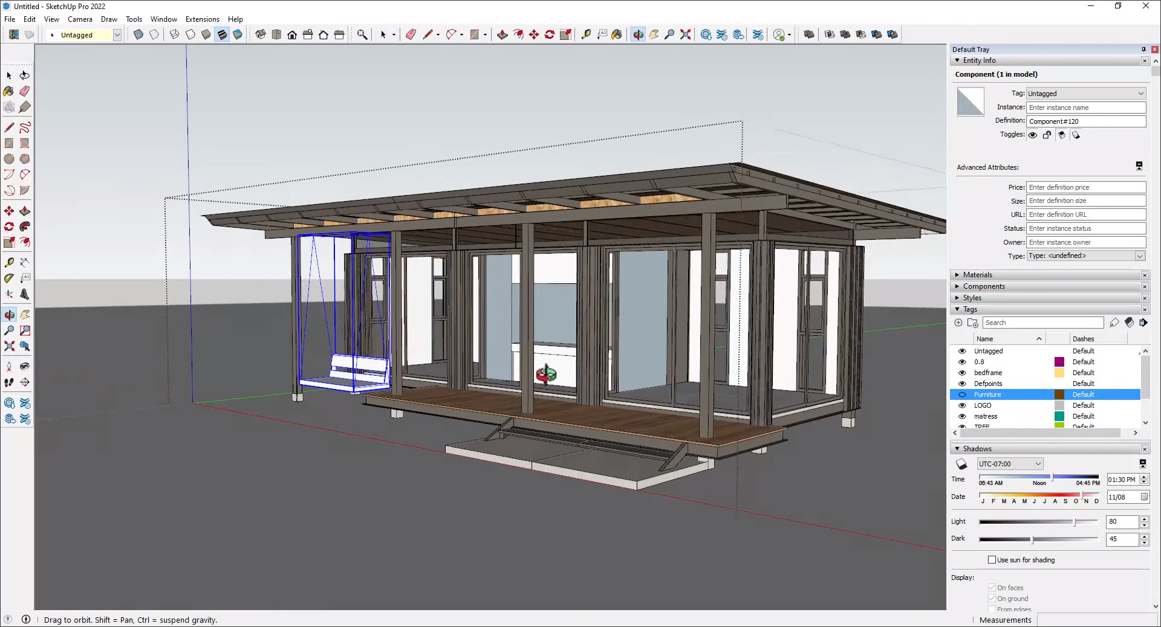
Task: Open the Tools menu
Action: [x=134, y=19]
